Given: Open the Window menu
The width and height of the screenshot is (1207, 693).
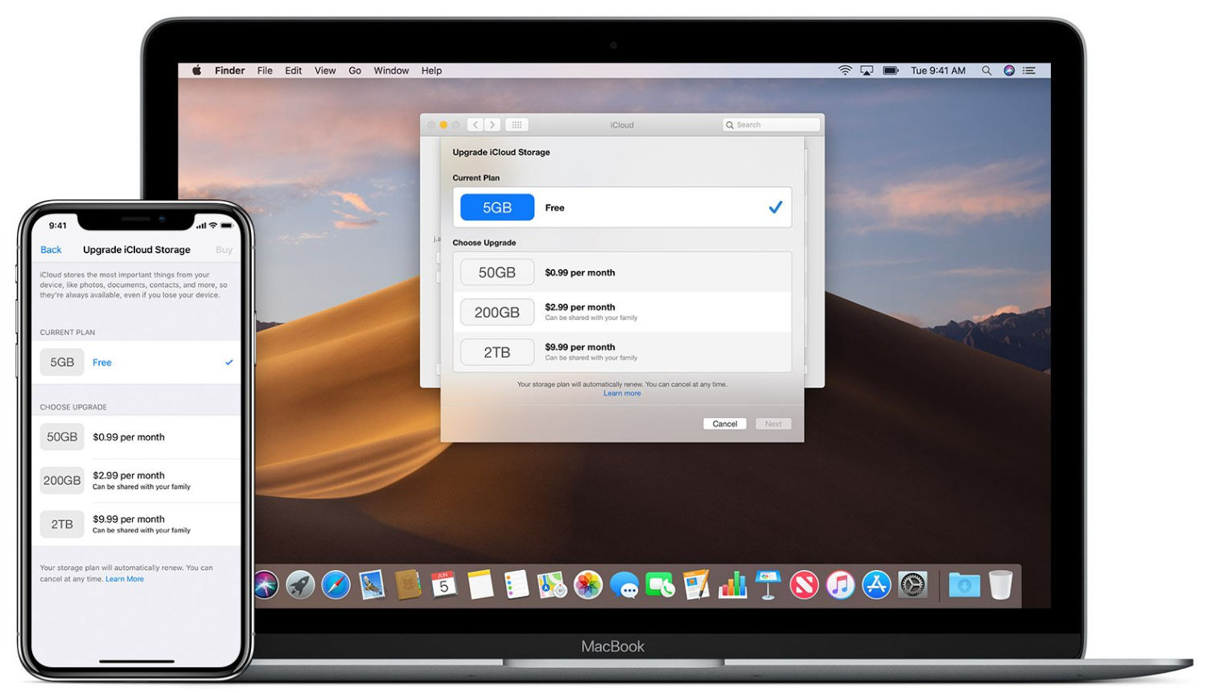Looking at the screenshot, I should [x=391, y=71].
